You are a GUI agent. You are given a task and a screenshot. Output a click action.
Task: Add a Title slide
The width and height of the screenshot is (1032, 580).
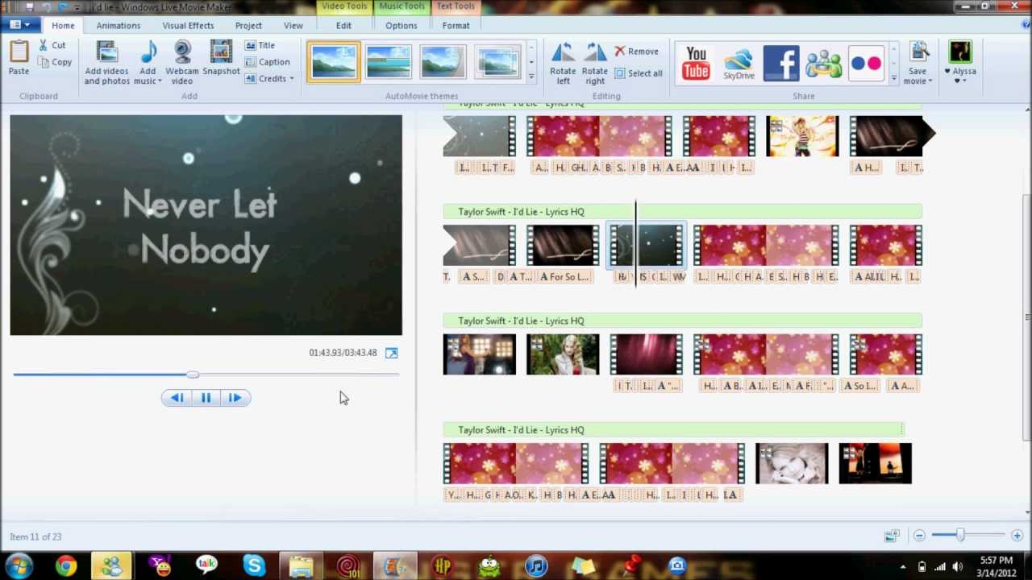pyautogui.click(x=260, y=45)
